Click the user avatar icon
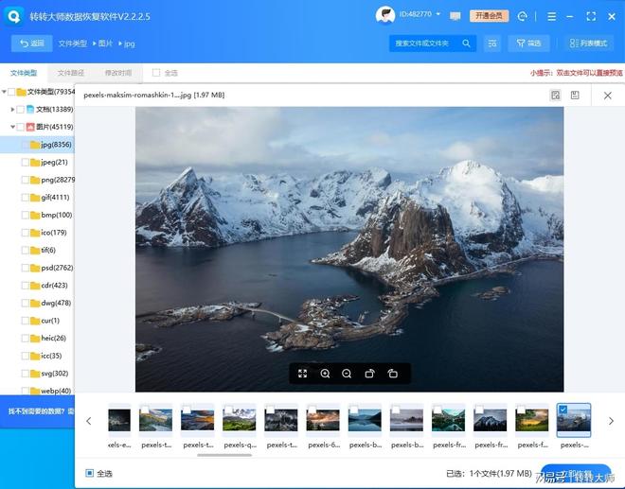 coord(385,15)
